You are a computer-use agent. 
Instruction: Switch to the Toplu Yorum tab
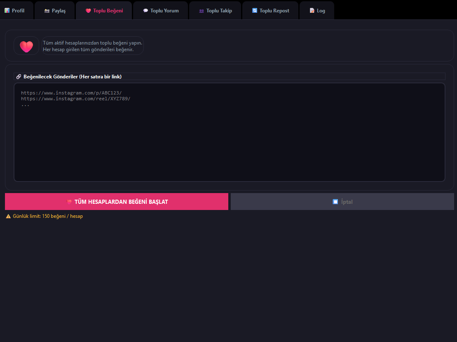[x=161, y=10]
